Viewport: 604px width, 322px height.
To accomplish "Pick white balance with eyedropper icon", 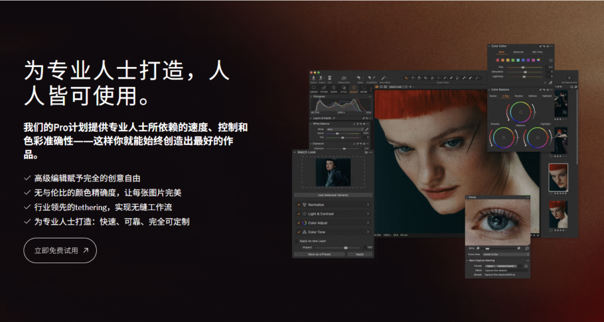I will coord(367,129).
